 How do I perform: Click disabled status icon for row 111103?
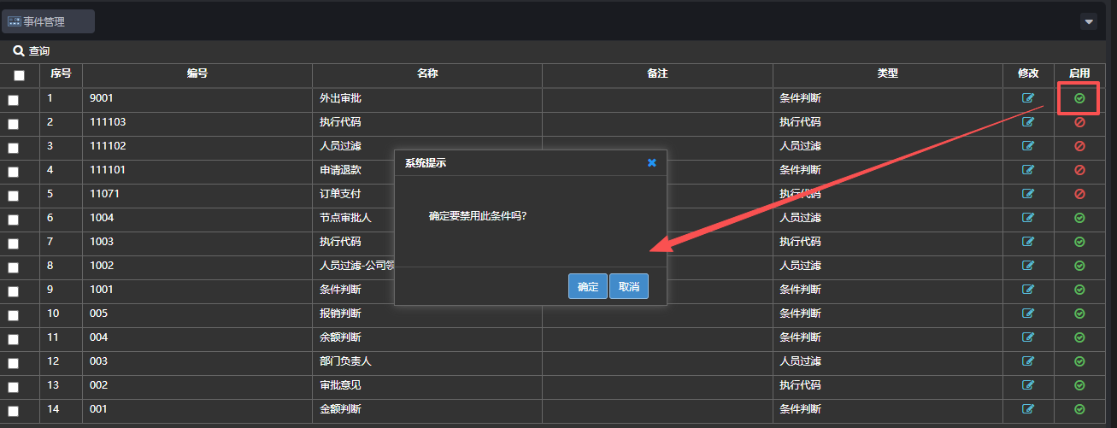pos(1079,122)
